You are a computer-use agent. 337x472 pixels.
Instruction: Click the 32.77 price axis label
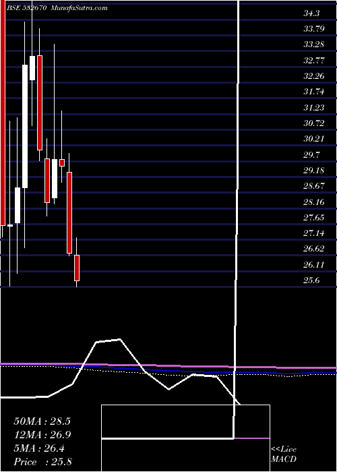point(314,61)
